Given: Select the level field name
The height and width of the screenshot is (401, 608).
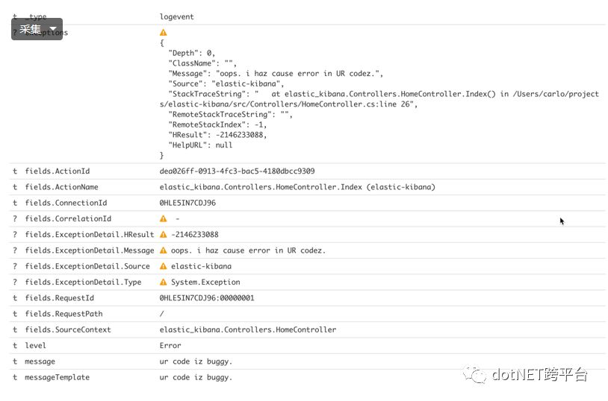Looking at the screenshot, I should pos(35,346).
